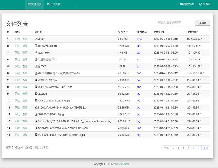Click file name readme.txt
The image size is (218, 168).
pyautogui.click(x=44, y=53)
